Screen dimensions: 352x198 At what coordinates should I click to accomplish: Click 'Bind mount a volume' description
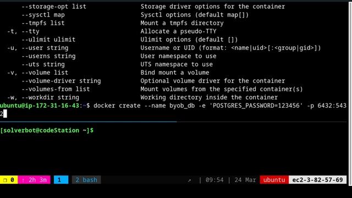[175, 73]
